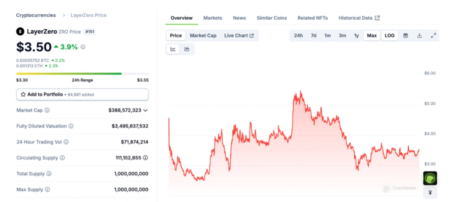Click info icon next to Market Cap

click(47, 110)
